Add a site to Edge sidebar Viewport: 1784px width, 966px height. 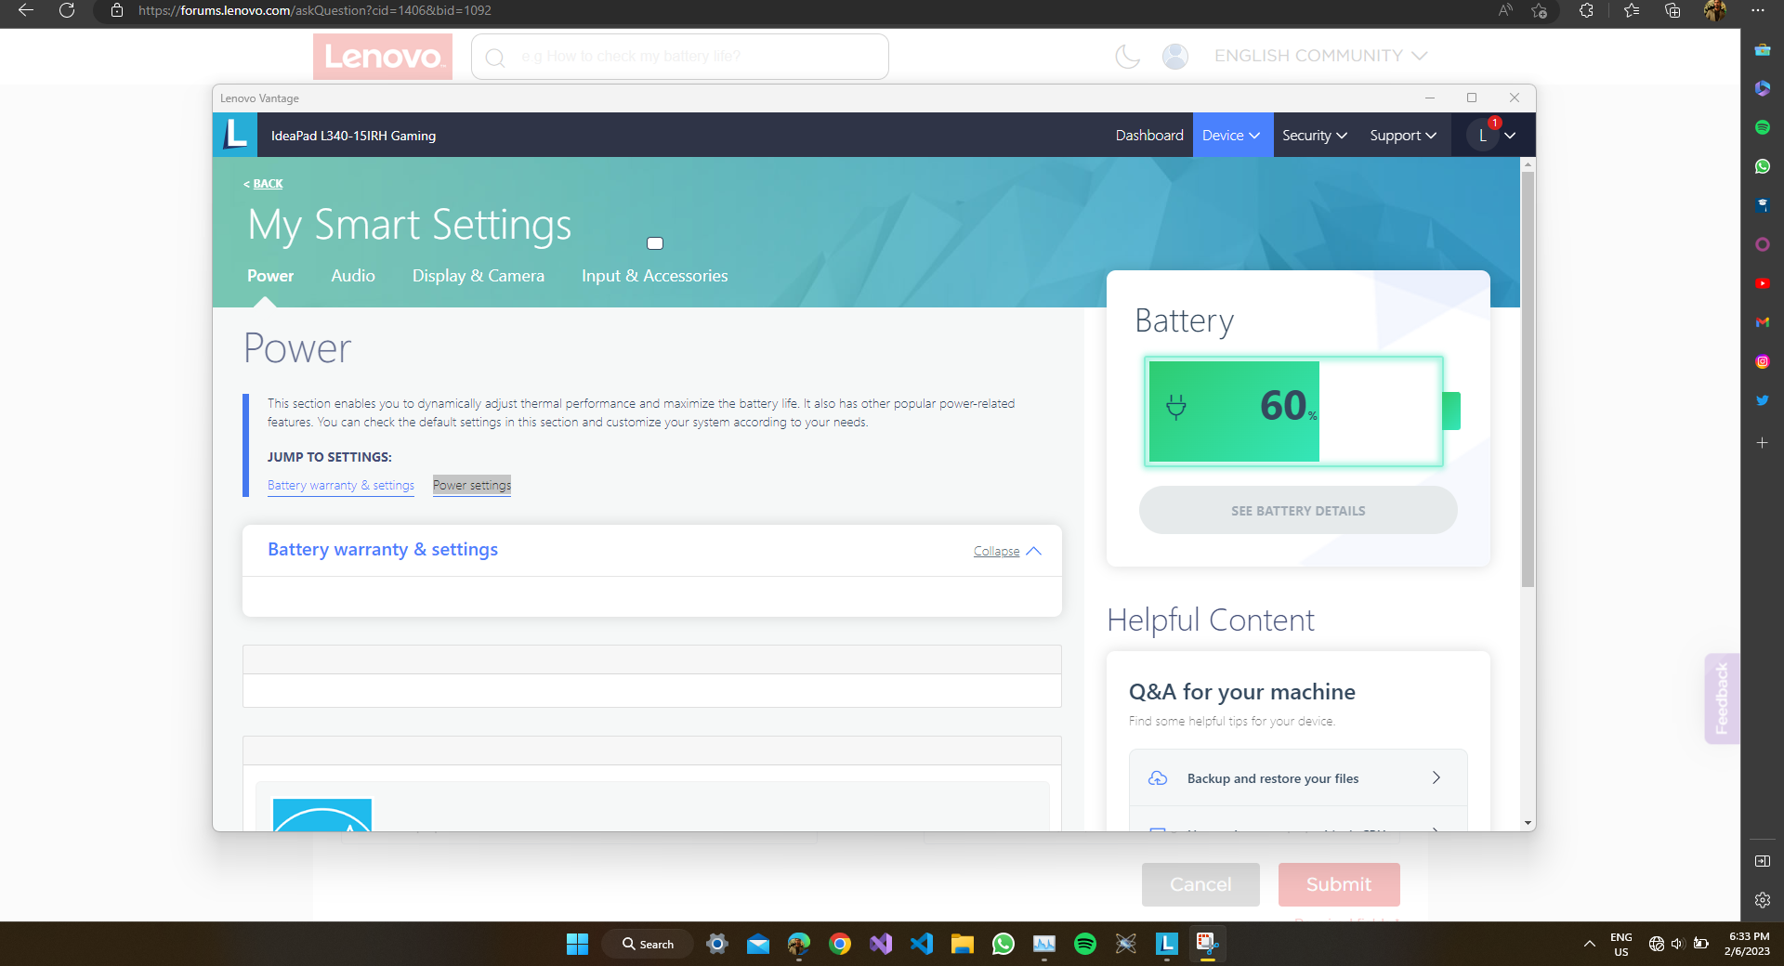pyautogui.click(x=1763, y=443)
